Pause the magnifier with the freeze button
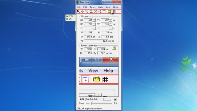The image size is (197, 111). [115, 99]
